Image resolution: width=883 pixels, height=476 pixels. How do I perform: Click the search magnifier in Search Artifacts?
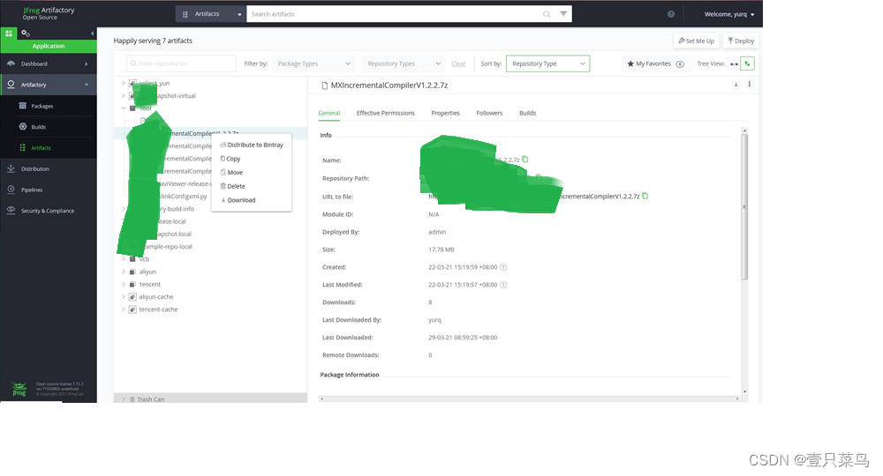547,14
